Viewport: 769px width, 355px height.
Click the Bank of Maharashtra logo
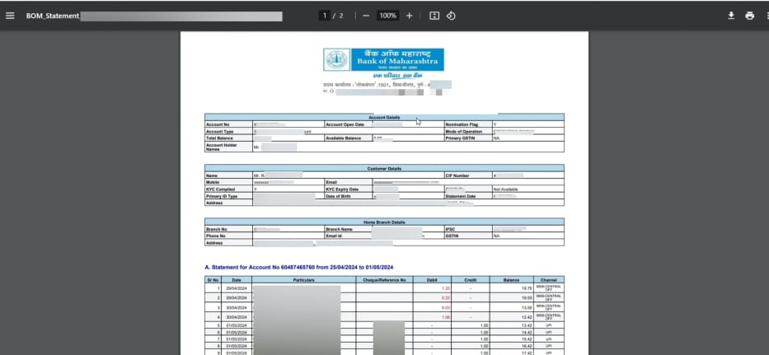point(383,59)
